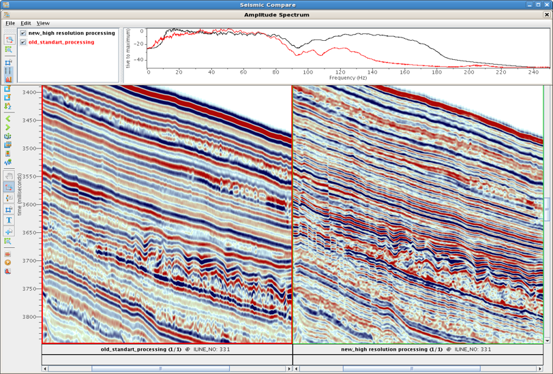Click horizontal scrollbar thumb under new_high panel
The image size is (553, 374).
pos(412,369)
